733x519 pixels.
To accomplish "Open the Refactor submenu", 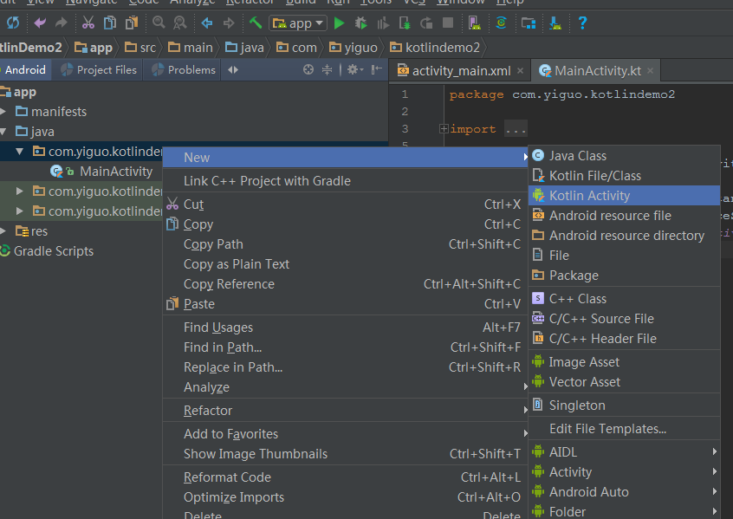I will [345, 411].
